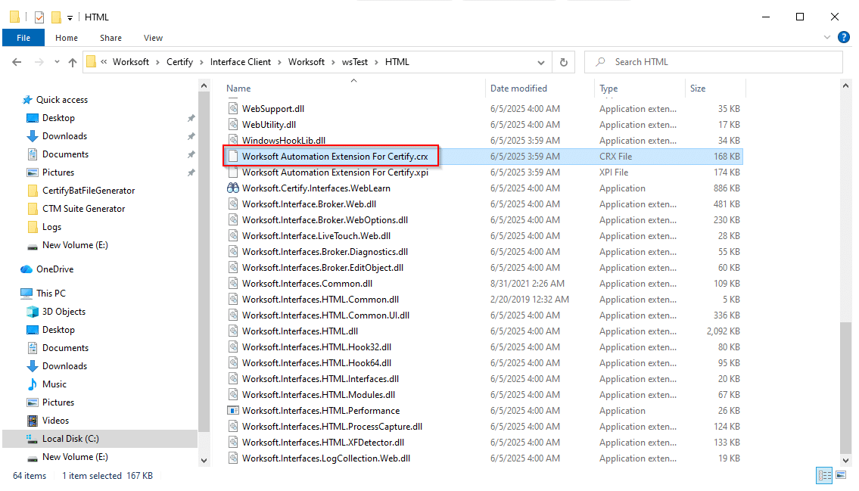Select Worksoft.Interface.Broker.Web.dll file
The image size is (859, 491).
[309, 204]
